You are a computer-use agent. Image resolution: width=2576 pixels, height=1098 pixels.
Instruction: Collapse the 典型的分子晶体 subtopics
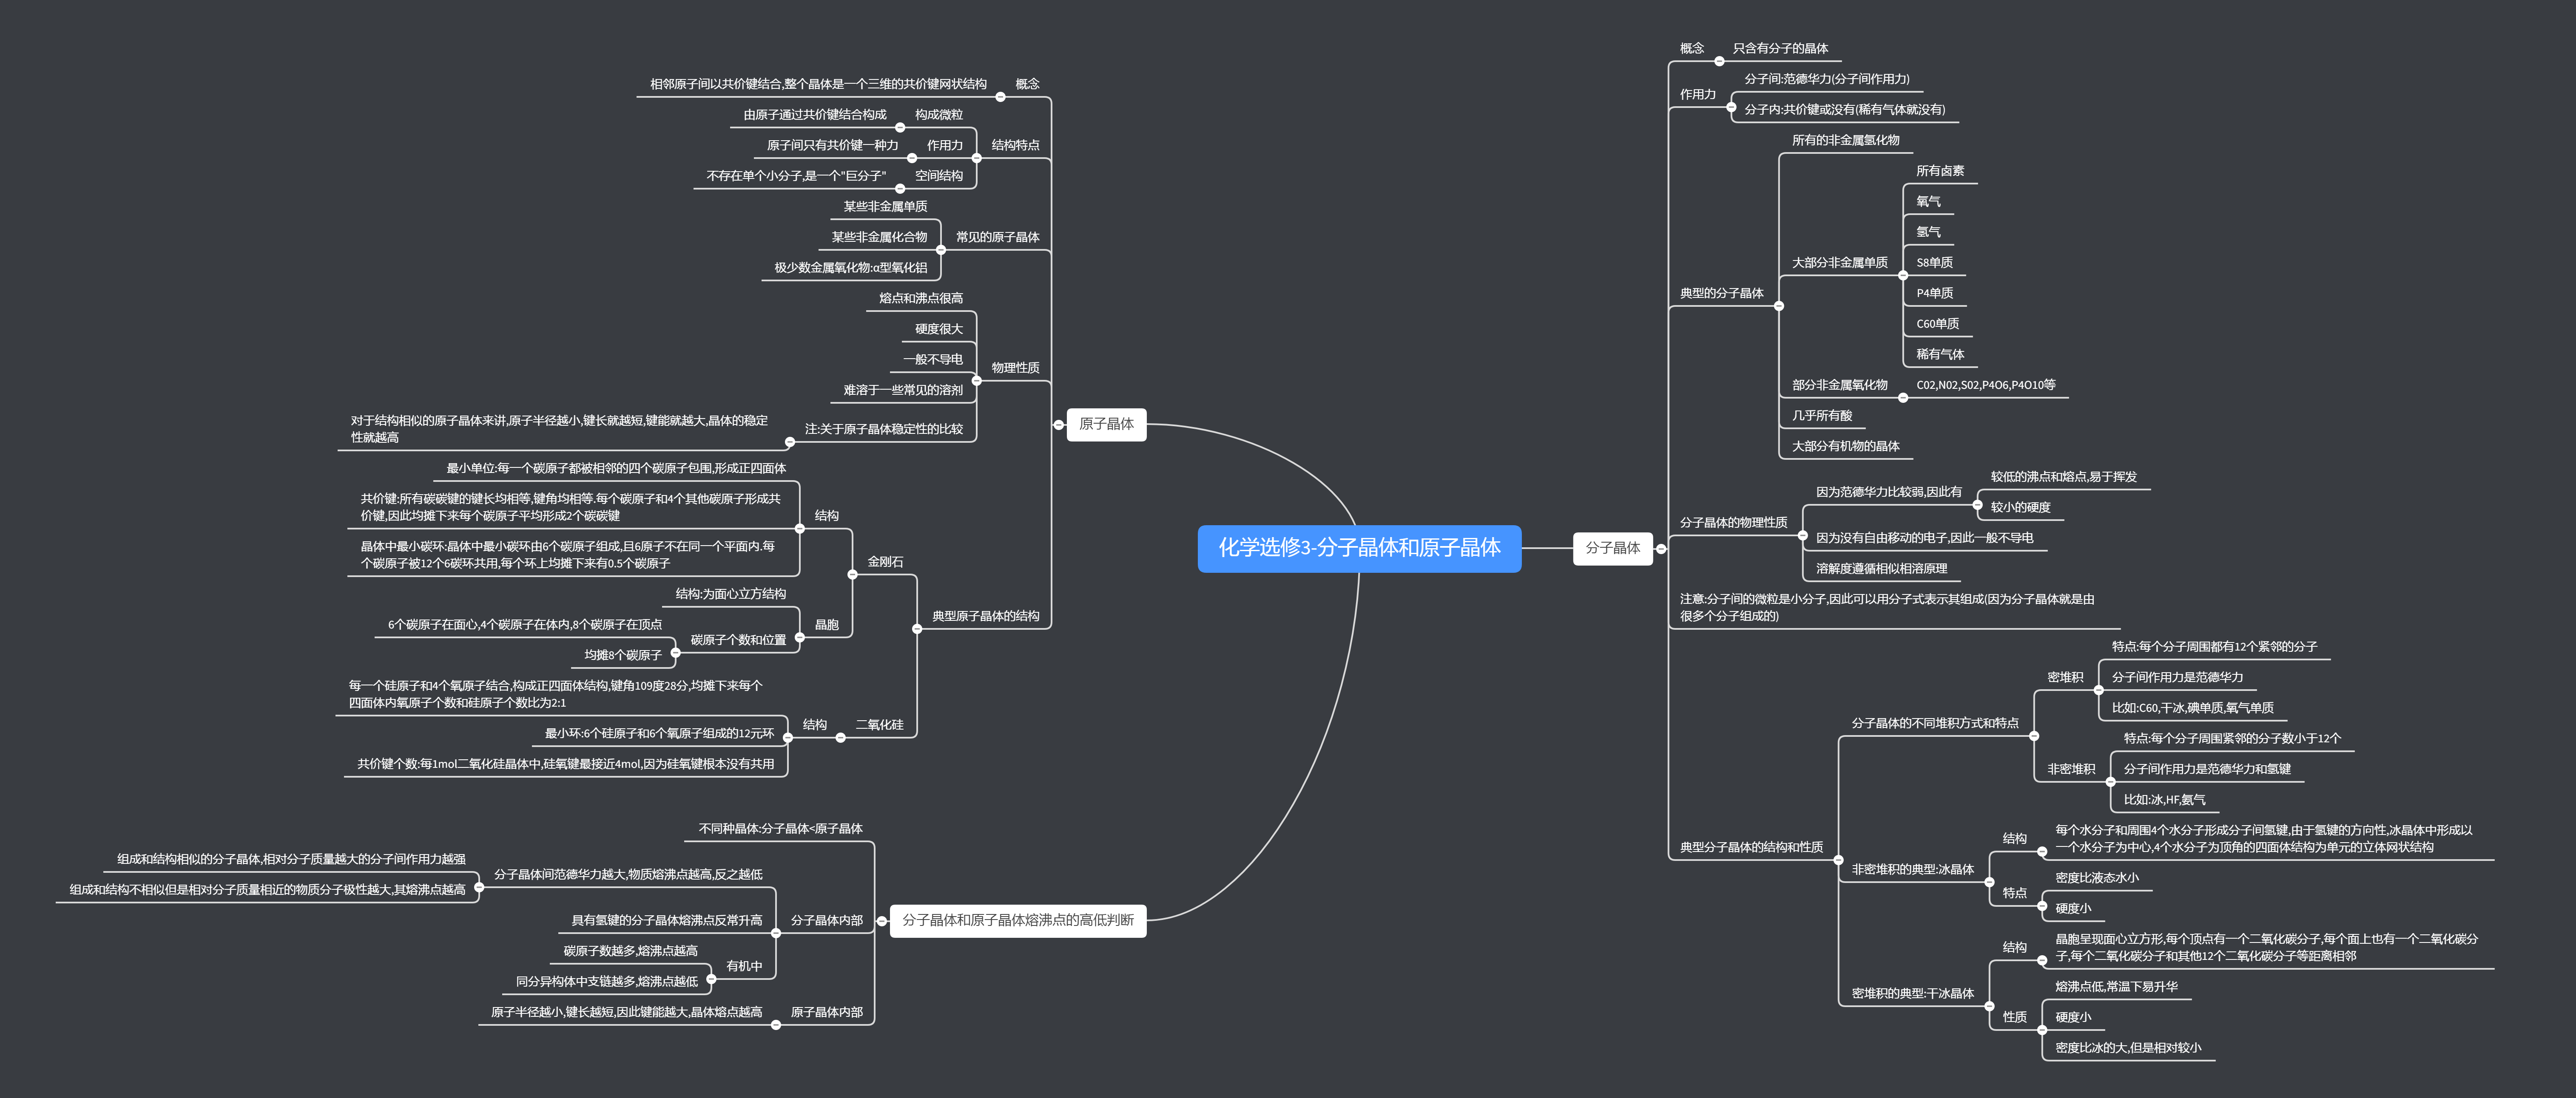pyautogui.click(x=1779, y=306)
